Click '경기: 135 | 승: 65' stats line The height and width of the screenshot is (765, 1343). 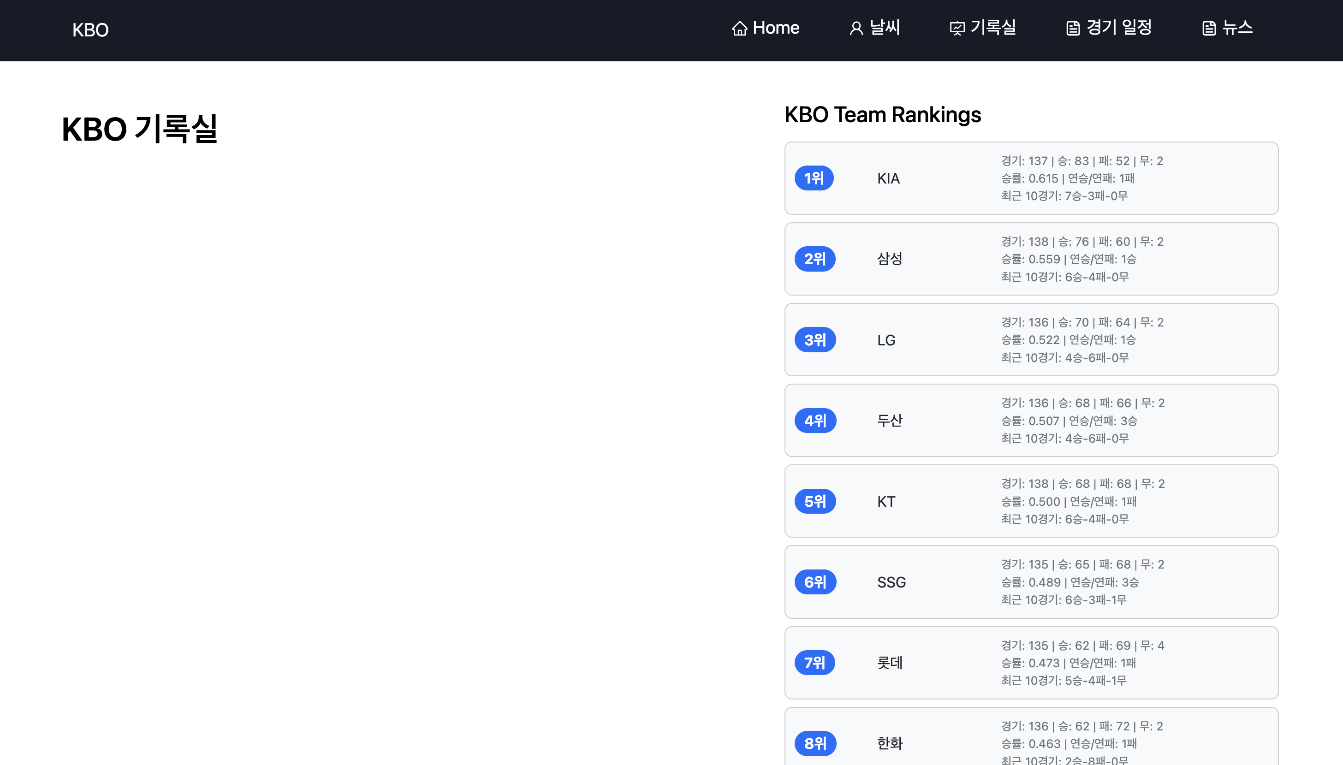[x=1082, y=564]
